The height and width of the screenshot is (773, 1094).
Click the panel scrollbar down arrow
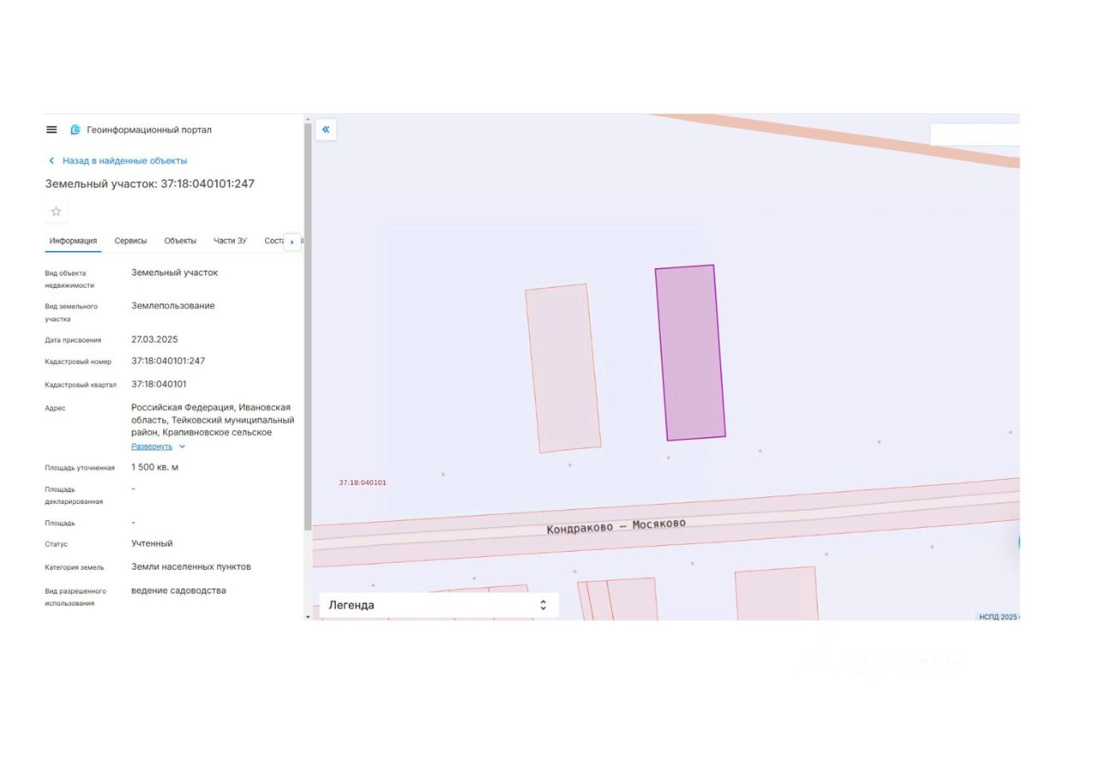click(x=308, y=616)
